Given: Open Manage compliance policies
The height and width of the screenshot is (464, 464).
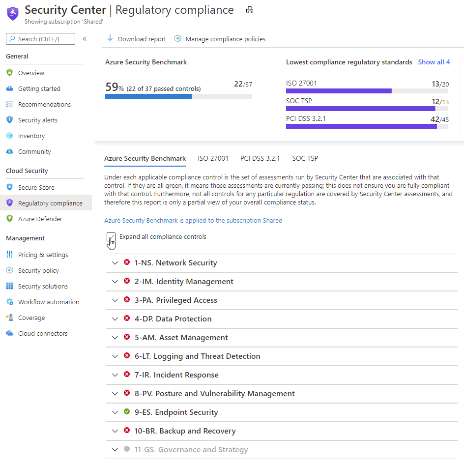Looking at the screenshot, I should click(220, 39).
